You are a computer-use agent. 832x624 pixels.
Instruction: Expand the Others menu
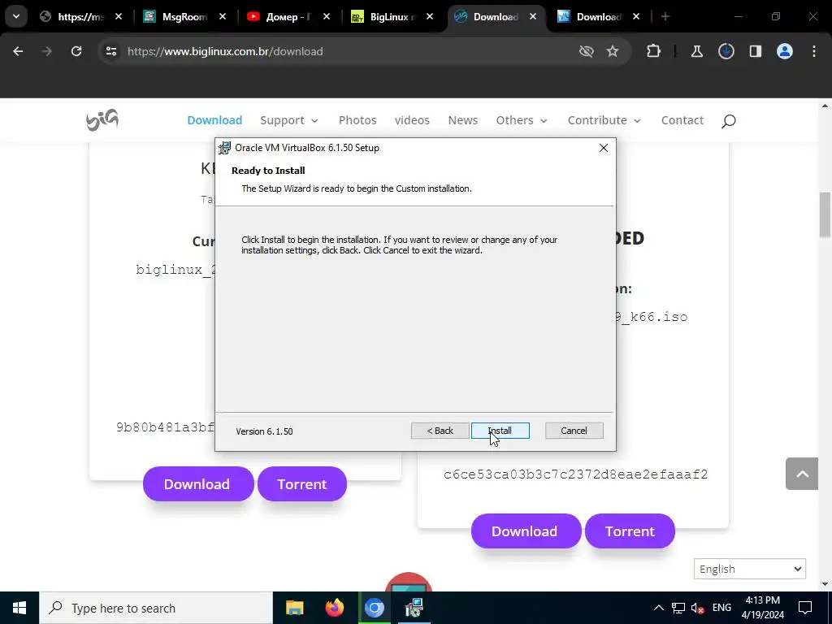tap(522, 120)
